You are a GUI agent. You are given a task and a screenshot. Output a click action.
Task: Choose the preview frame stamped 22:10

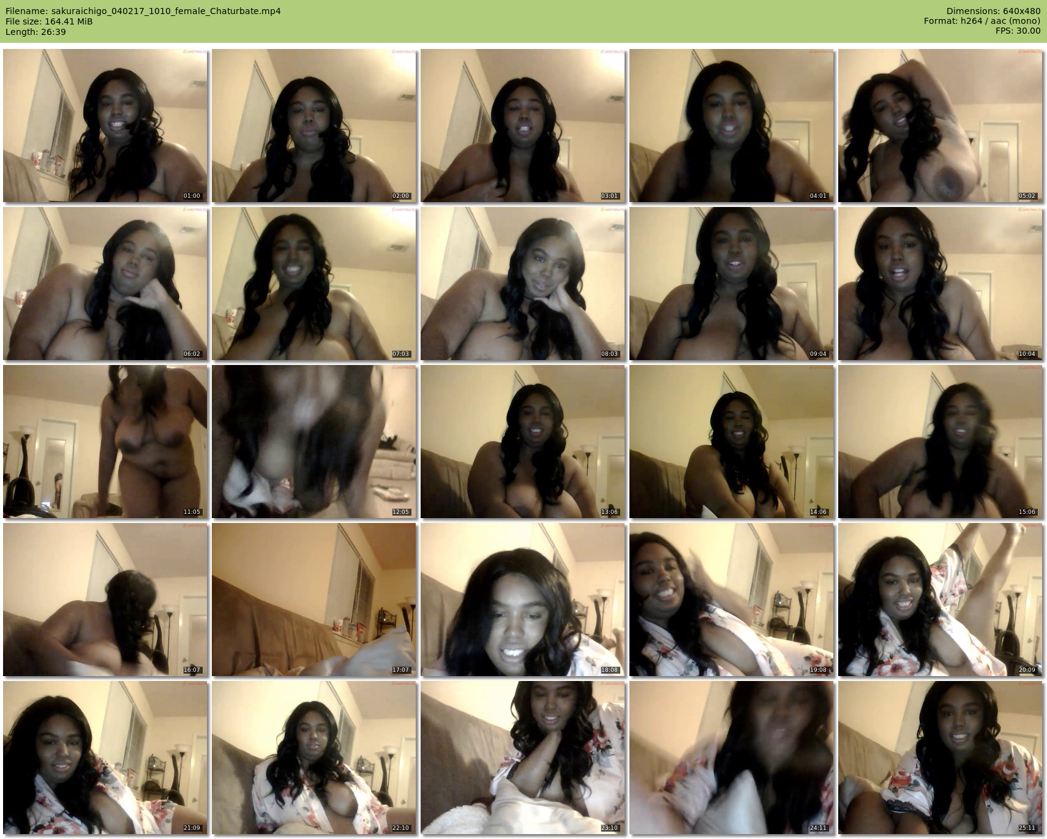point(314,758)
